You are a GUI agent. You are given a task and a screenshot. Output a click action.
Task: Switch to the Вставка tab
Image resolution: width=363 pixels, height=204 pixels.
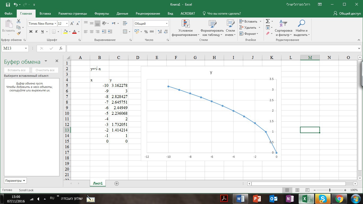pyautogui.click(x=45, y=14)
